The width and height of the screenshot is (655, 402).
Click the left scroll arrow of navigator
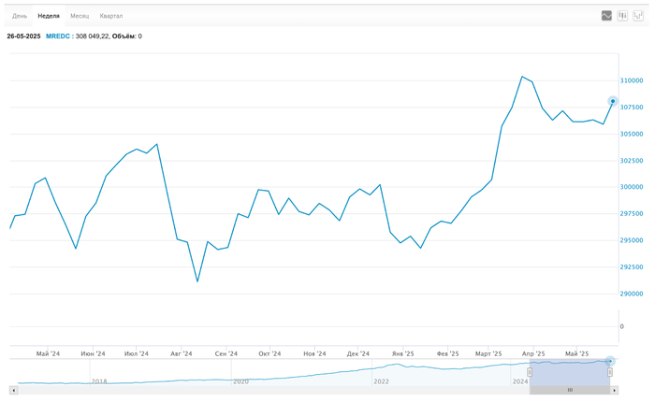click(x=13, y=390)
